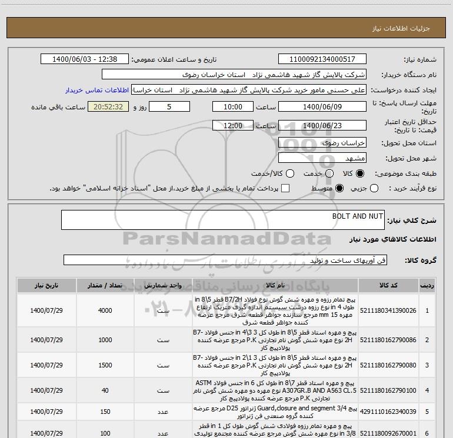453x438 pixels.
Task: Select item code 4291110162340039
Action: click(x=388, y=412)
